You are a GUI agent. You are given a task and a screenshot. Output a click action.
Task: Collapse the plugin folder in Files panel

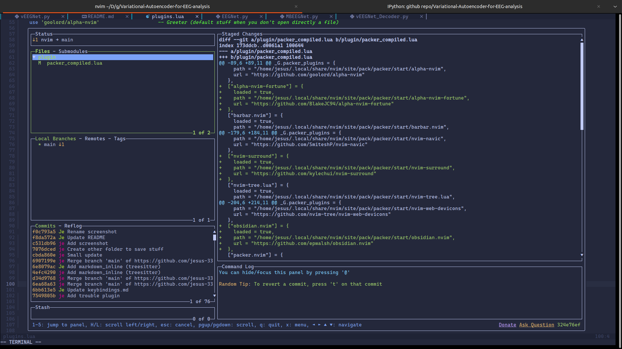tap(34, 57)
